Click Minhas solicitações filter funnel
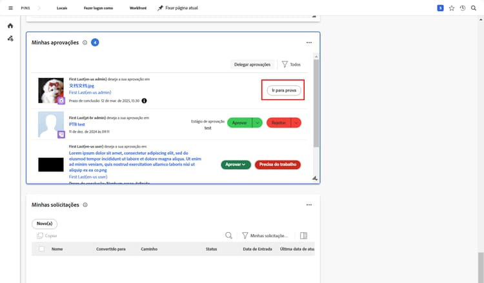This screenshot has height=283, width=484. (x=245, y=235)
